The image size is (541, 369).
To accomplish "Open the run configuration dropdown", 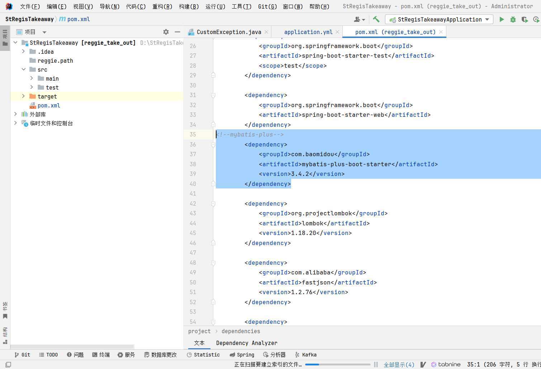I will point(439,19).
